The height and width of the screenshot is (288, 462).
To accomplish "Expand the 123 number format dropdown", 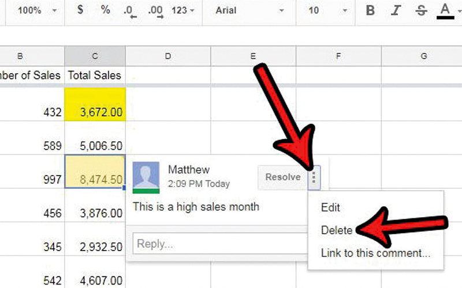I will (183, 10).
